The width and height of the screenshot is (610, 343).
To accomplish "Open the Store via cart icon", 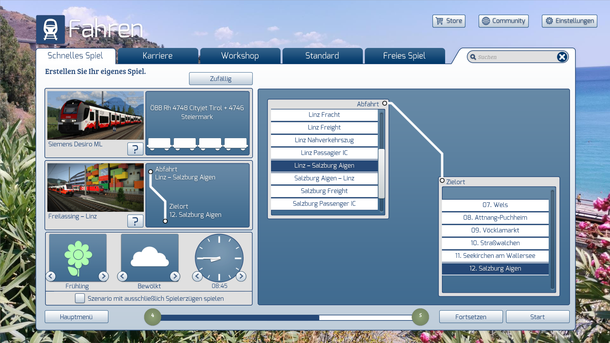I will (439, 21).
